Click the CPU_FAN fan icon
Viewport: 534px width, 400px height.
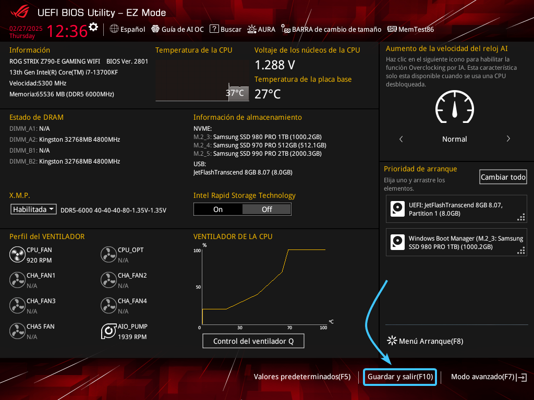[17, 255]
